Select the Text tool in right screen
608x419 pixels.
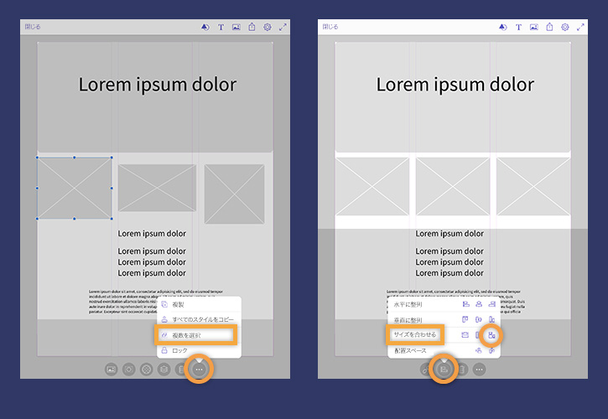coord(519,27)
